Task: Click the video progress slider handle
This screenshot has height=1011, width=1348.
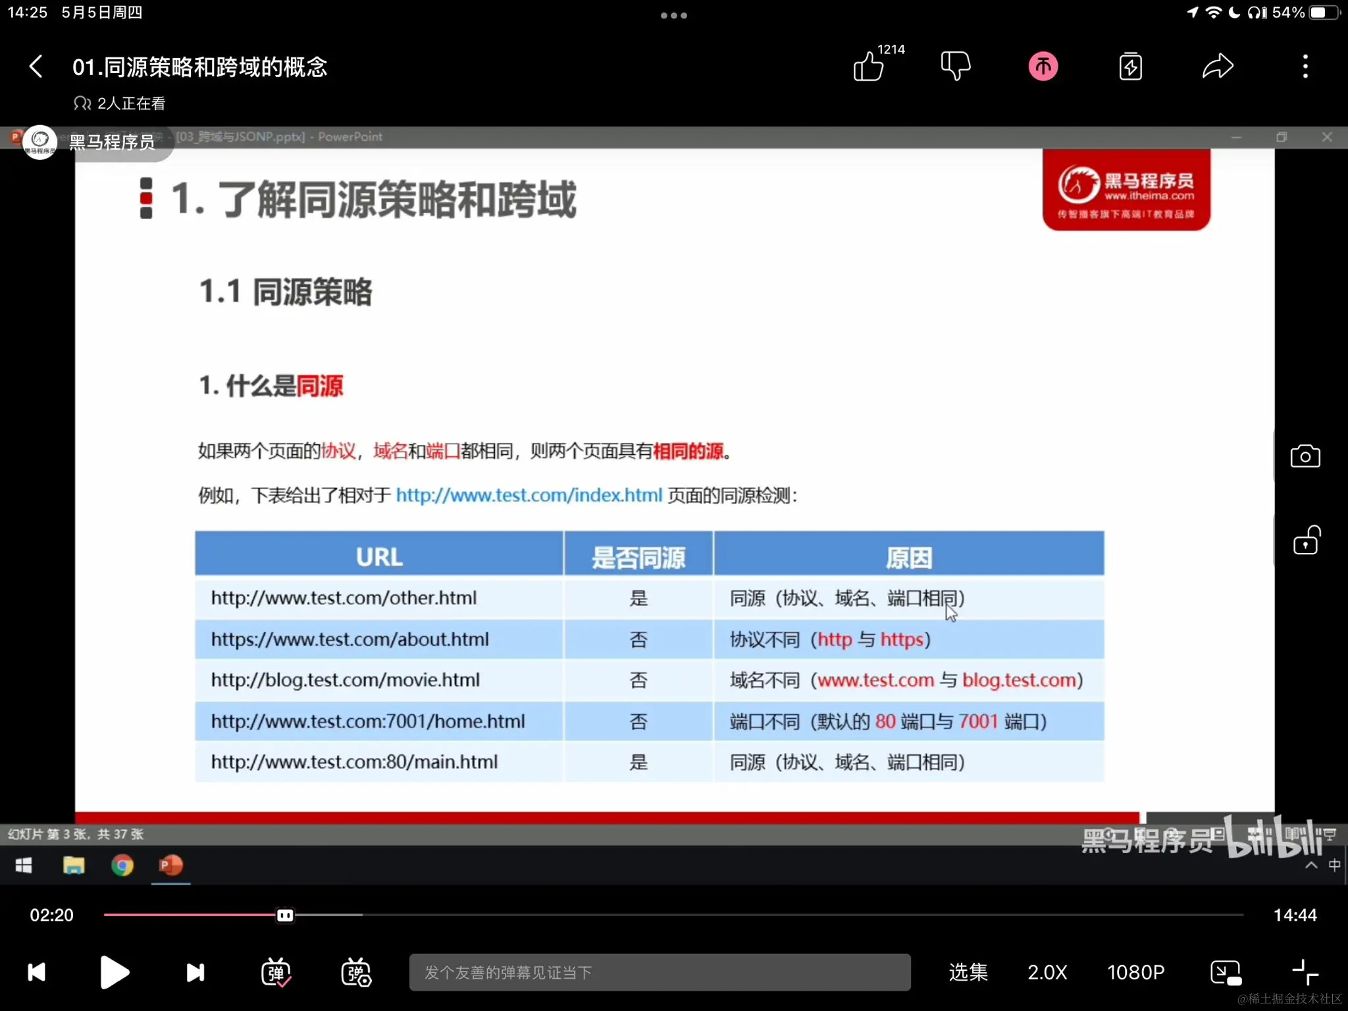Action: [x=285, y=915]
